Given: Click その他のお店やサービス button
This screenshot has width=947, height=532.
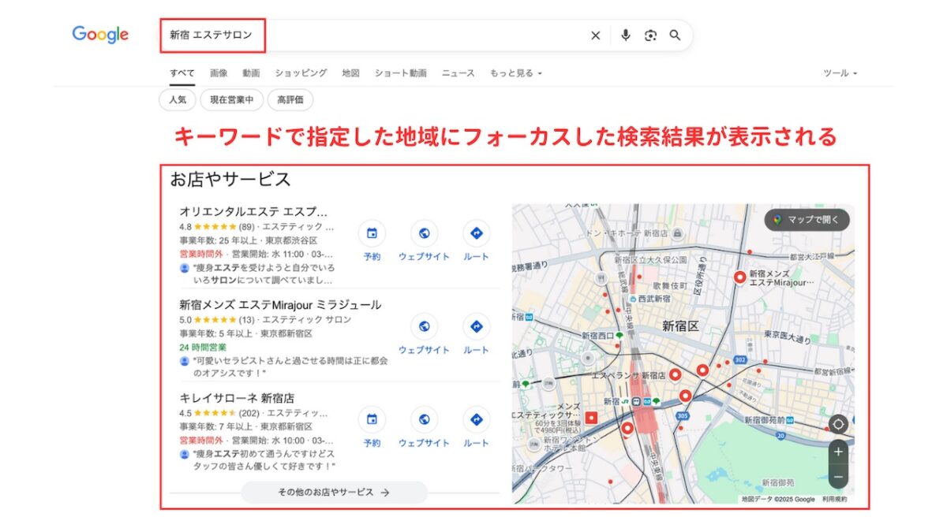Looking at the screenshot, I should click(334, 493).
